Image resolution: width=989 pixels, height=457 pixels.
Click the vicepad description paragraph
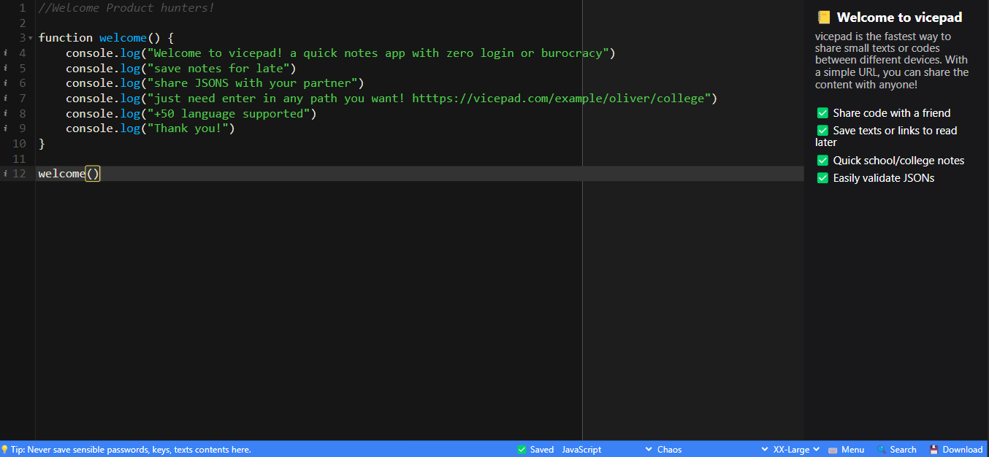click(x=892, y=61)
